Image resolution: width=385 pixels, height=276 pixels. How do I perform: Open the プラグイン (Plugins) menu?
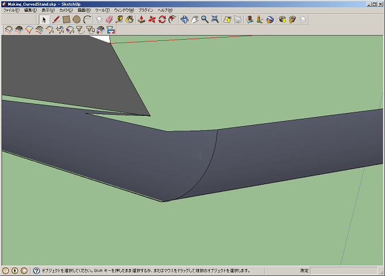145,10
